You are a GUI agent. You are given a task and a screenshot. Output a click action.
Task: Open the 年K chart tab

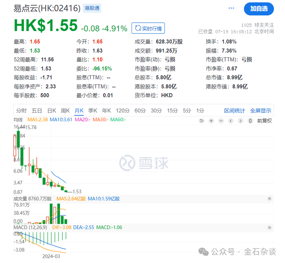click(106, 110)
